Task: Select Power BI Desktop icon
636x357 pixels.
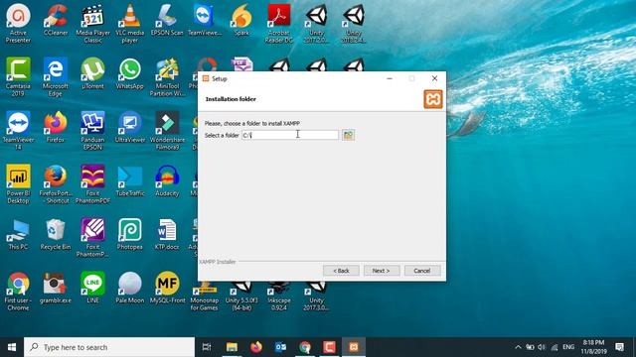Action: click(x=18, y=183)
